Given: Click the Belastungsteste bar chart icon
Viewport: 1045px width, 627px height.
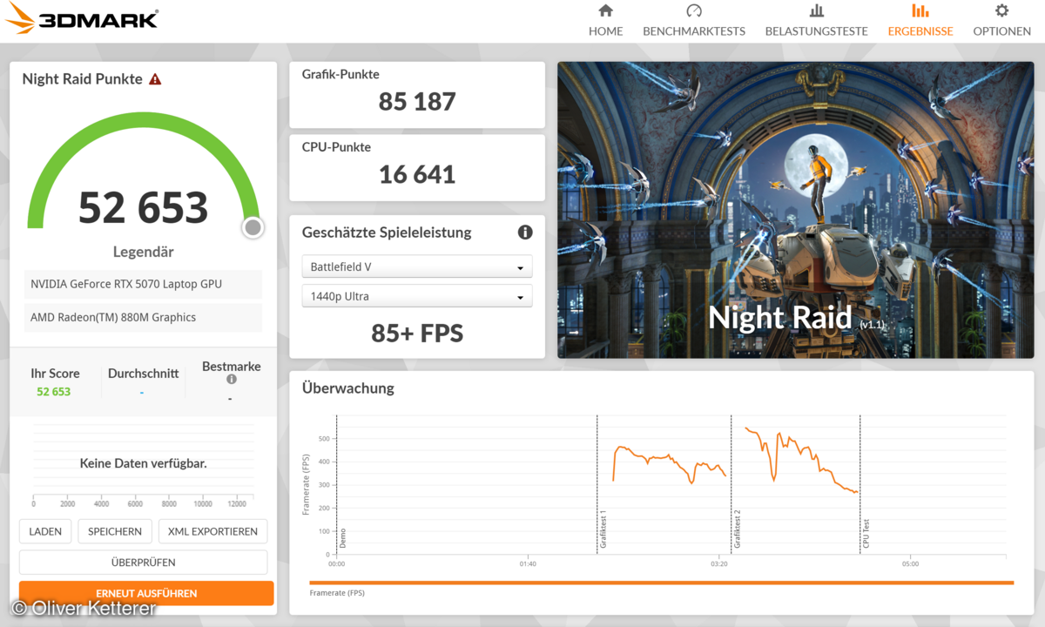Looking at the screenshot, I should click(x=816, y=11).
